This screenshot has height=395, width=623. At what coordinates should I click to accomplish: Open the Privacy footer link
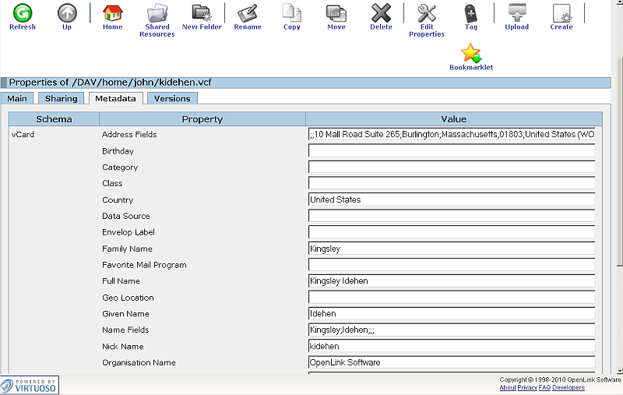point(526,387)
